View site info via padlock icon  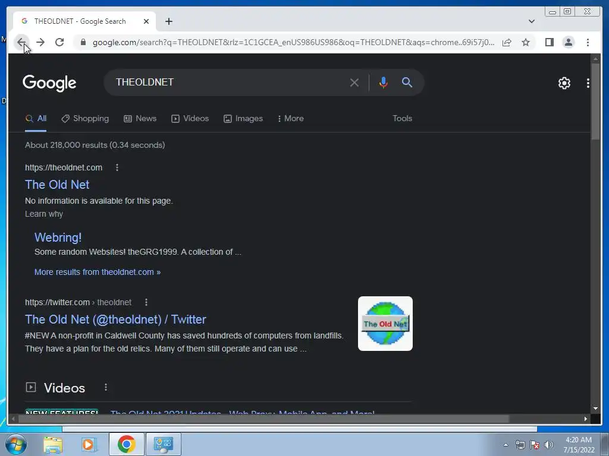[x=83, y=42]
